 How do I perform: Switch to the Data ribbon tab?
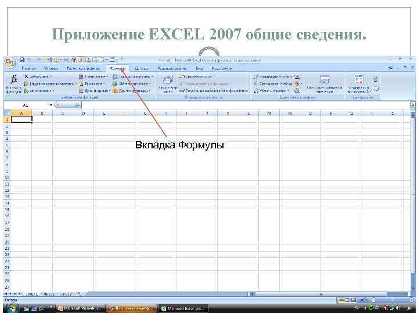click(141, 68)
